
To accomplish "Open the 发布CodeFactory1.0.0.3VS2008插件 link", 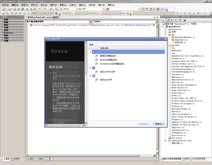I will click(66, 76).
